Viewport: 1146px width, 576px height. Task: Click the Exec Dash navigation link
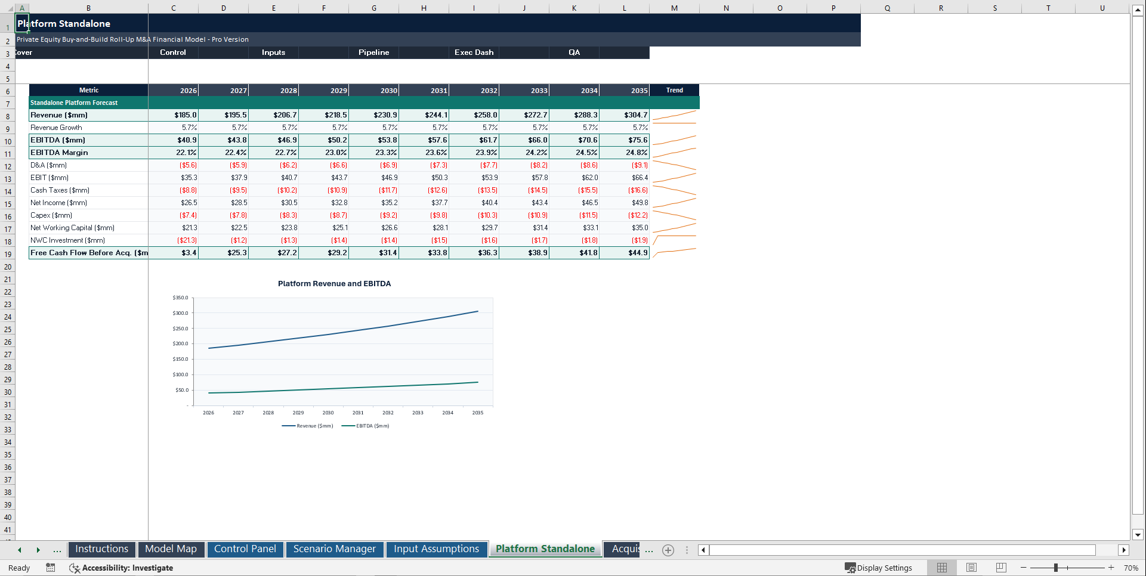click(x=474, y=52)
